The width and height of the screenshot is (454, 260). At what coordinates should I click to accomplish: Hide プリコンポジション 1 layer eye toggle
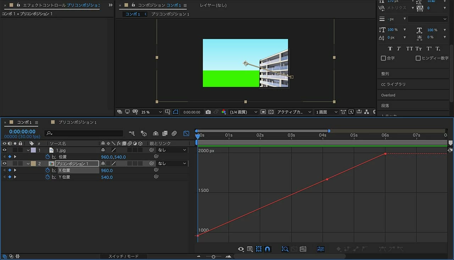pos(5,164)
